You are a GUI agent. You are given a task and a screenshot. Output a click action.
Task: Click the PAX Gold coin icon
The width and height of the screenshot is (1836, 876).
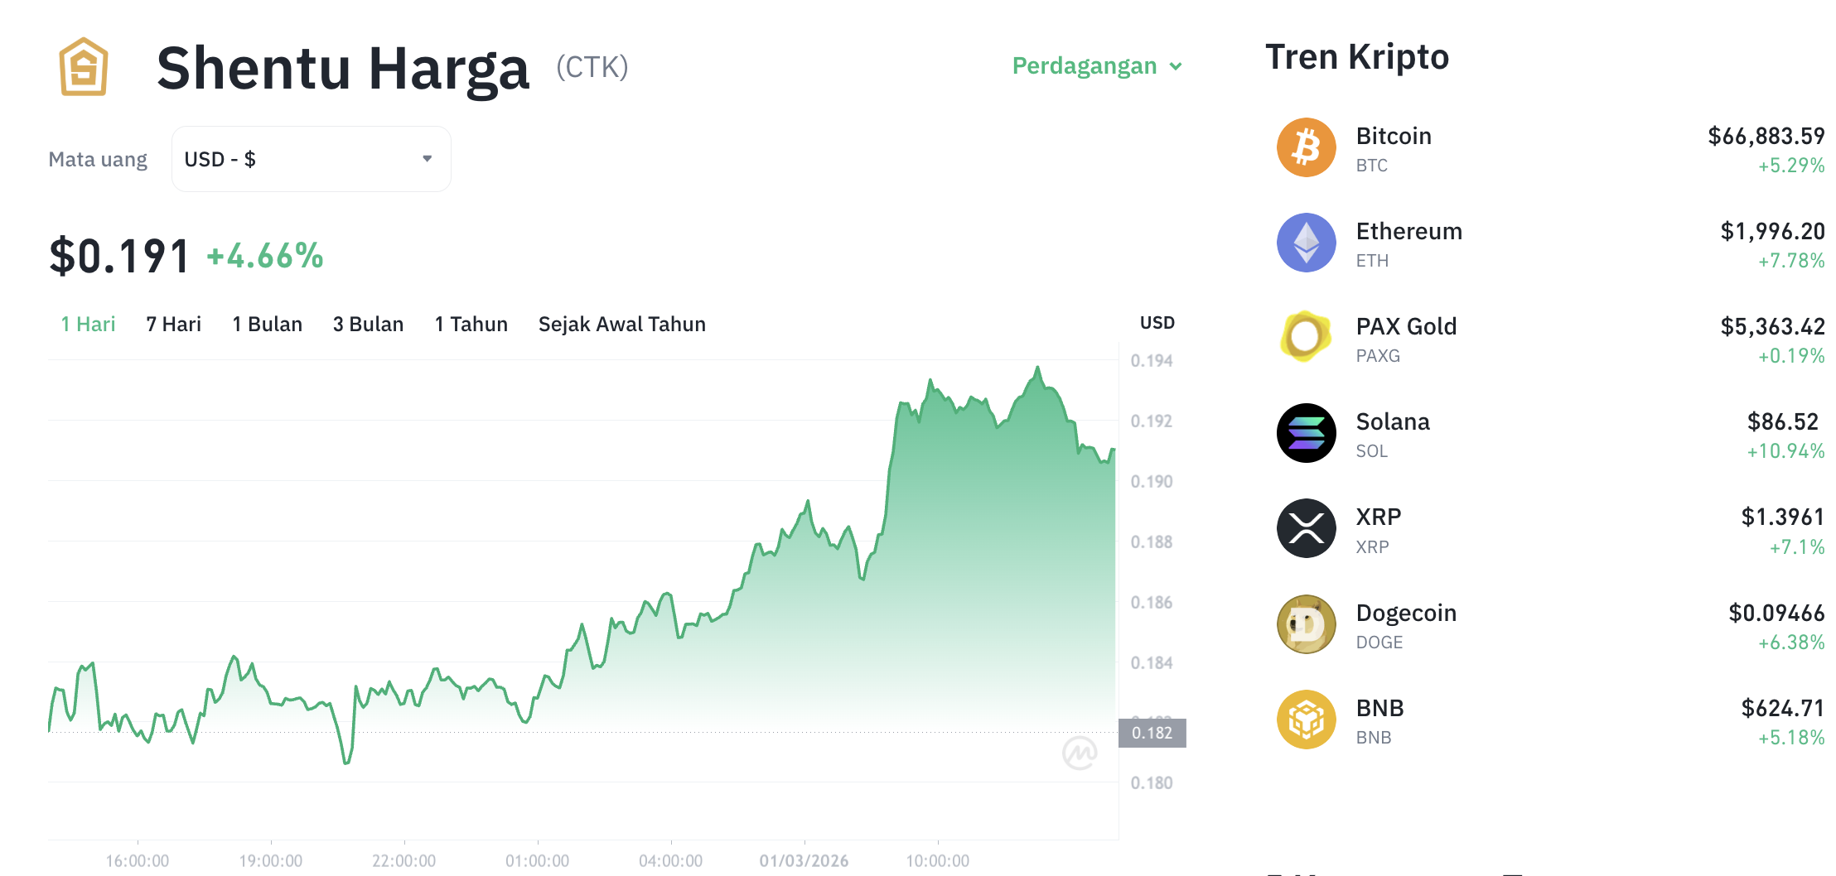pyautogui.click(x=1306, y=338)
